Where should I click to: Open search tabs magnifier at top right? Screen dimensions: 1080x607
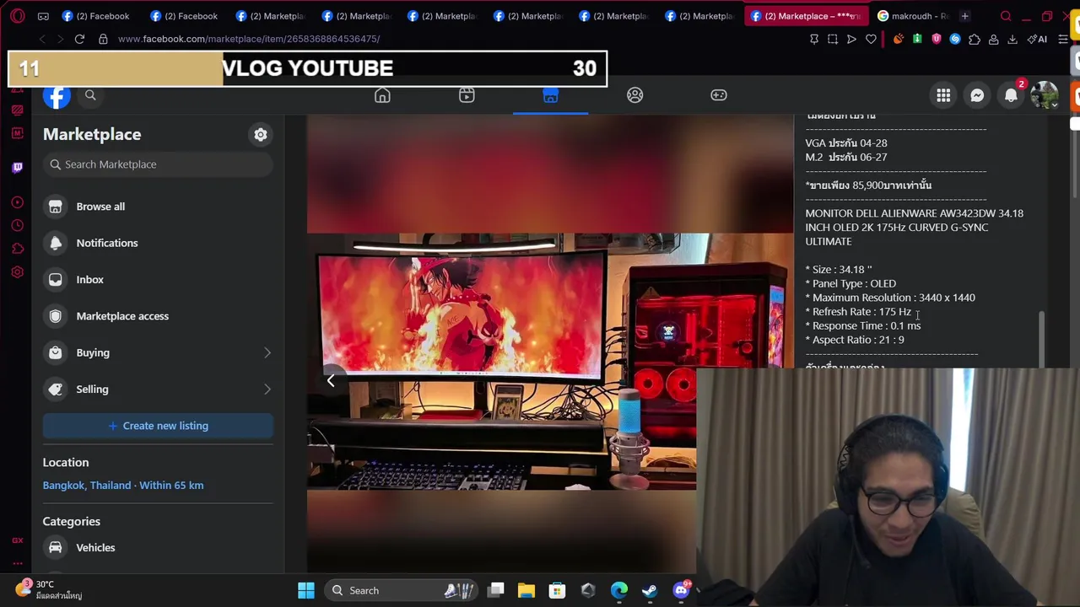[1006, 16]
